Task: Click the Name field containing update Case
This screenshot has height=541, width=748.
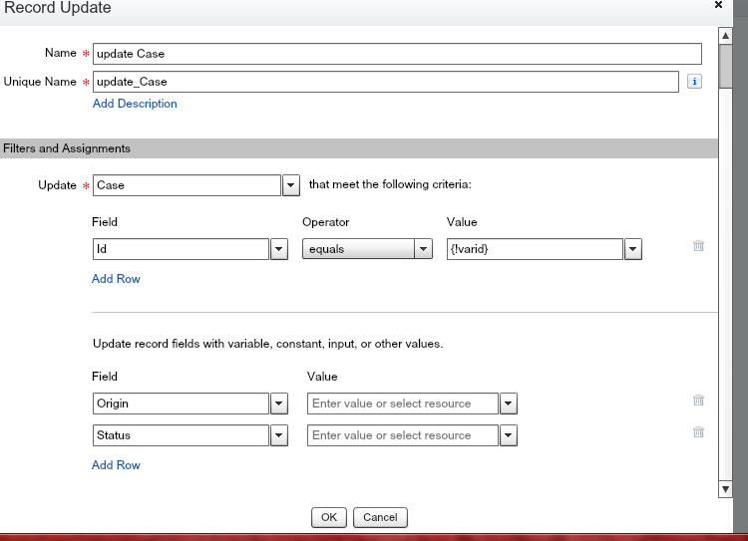Action: point(397,54)
